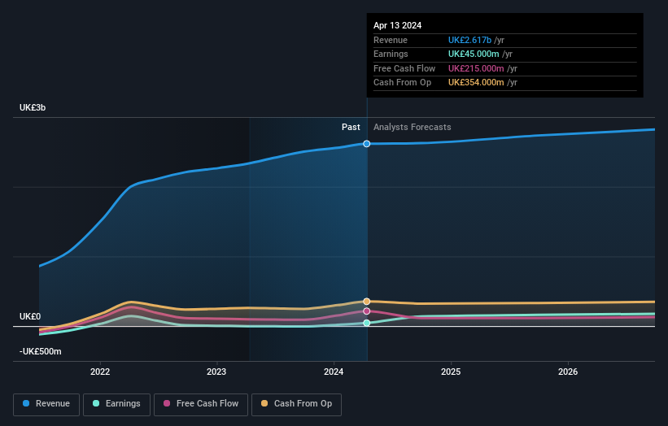Screen dimensions: 668x426
Task: Toggle the Revenue legend button
Action: pyautogui.click(x=46, y=404)
